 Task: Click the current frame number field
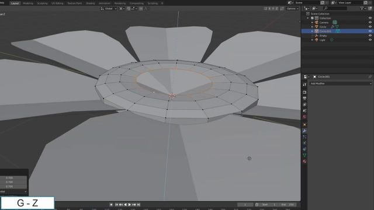tap(245, 205)
